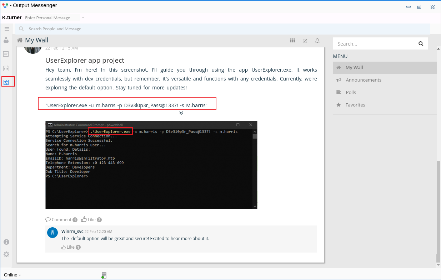This screenshot has width=441, height=280.
Task: Open the grid view icon in wall header
Action: coord(292,41)
